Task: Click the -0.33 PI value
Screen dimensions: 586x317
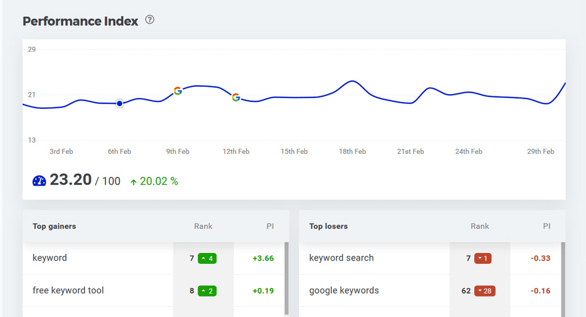Action: point(540,258)
